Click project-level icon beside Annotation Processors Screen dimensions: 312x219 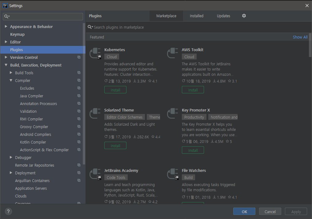[79, 103]
